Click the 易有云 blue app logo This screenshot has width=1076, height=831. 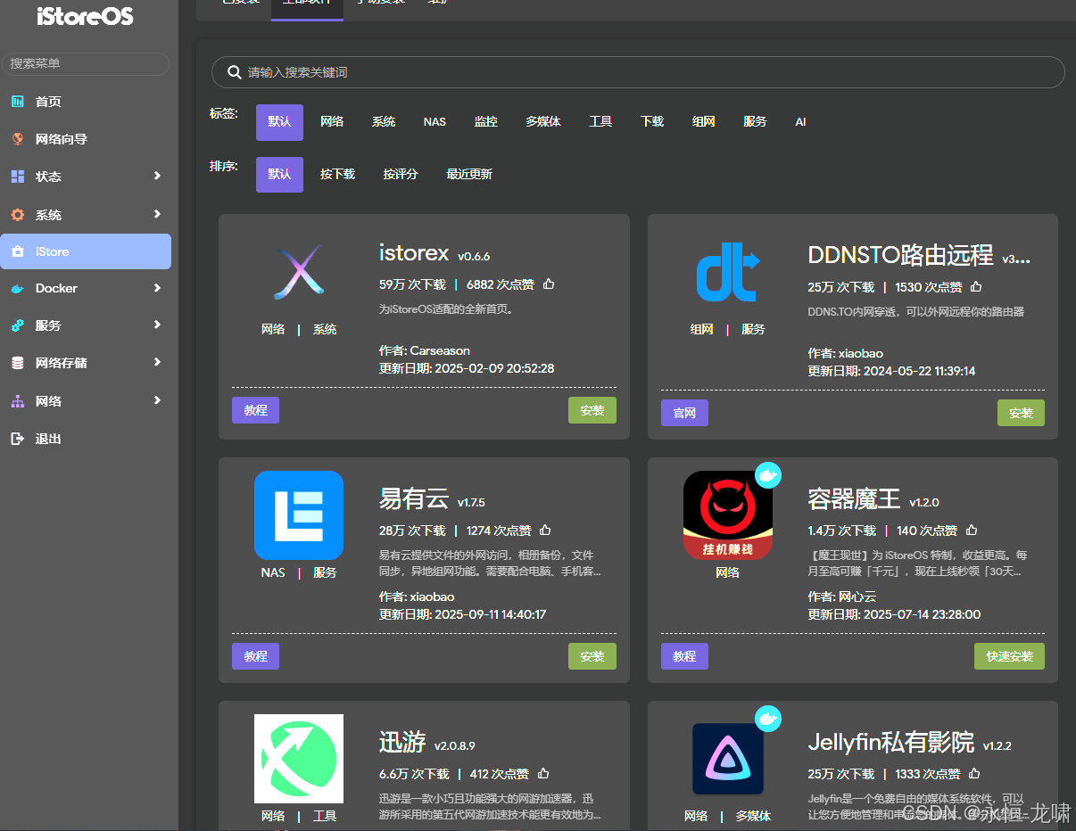299,515
